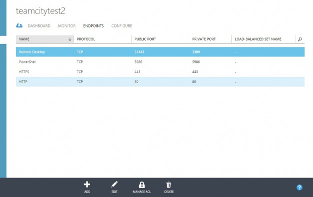Select the PowerShell endpoint row
Viewport: 313px width, 197px height.
160,62
